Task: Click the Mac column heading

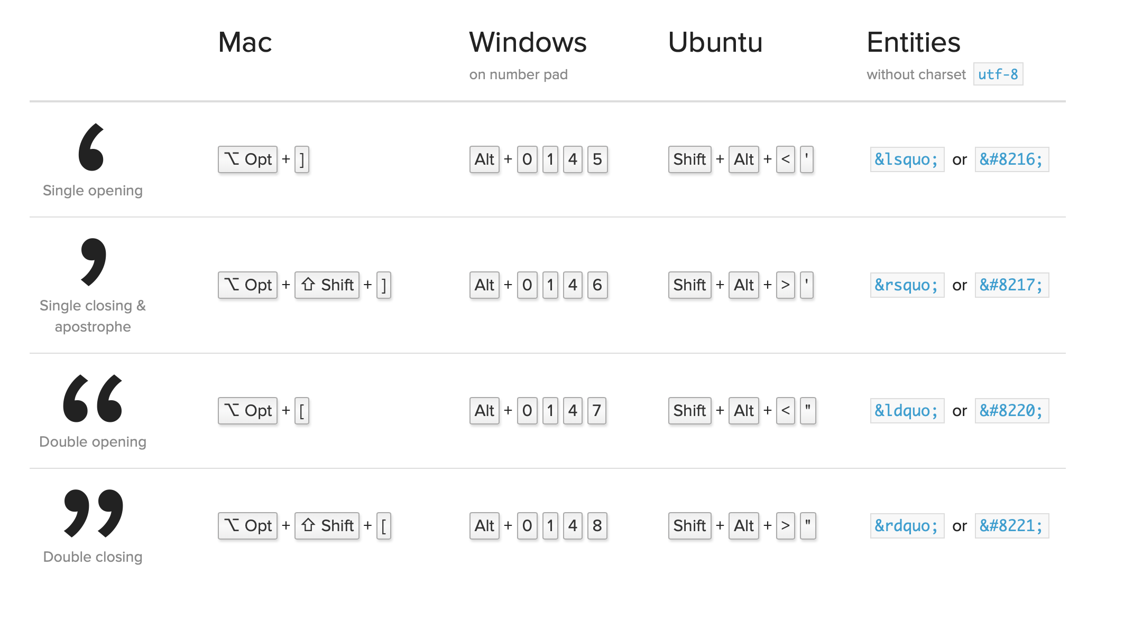Action: [x=245, y=42]
